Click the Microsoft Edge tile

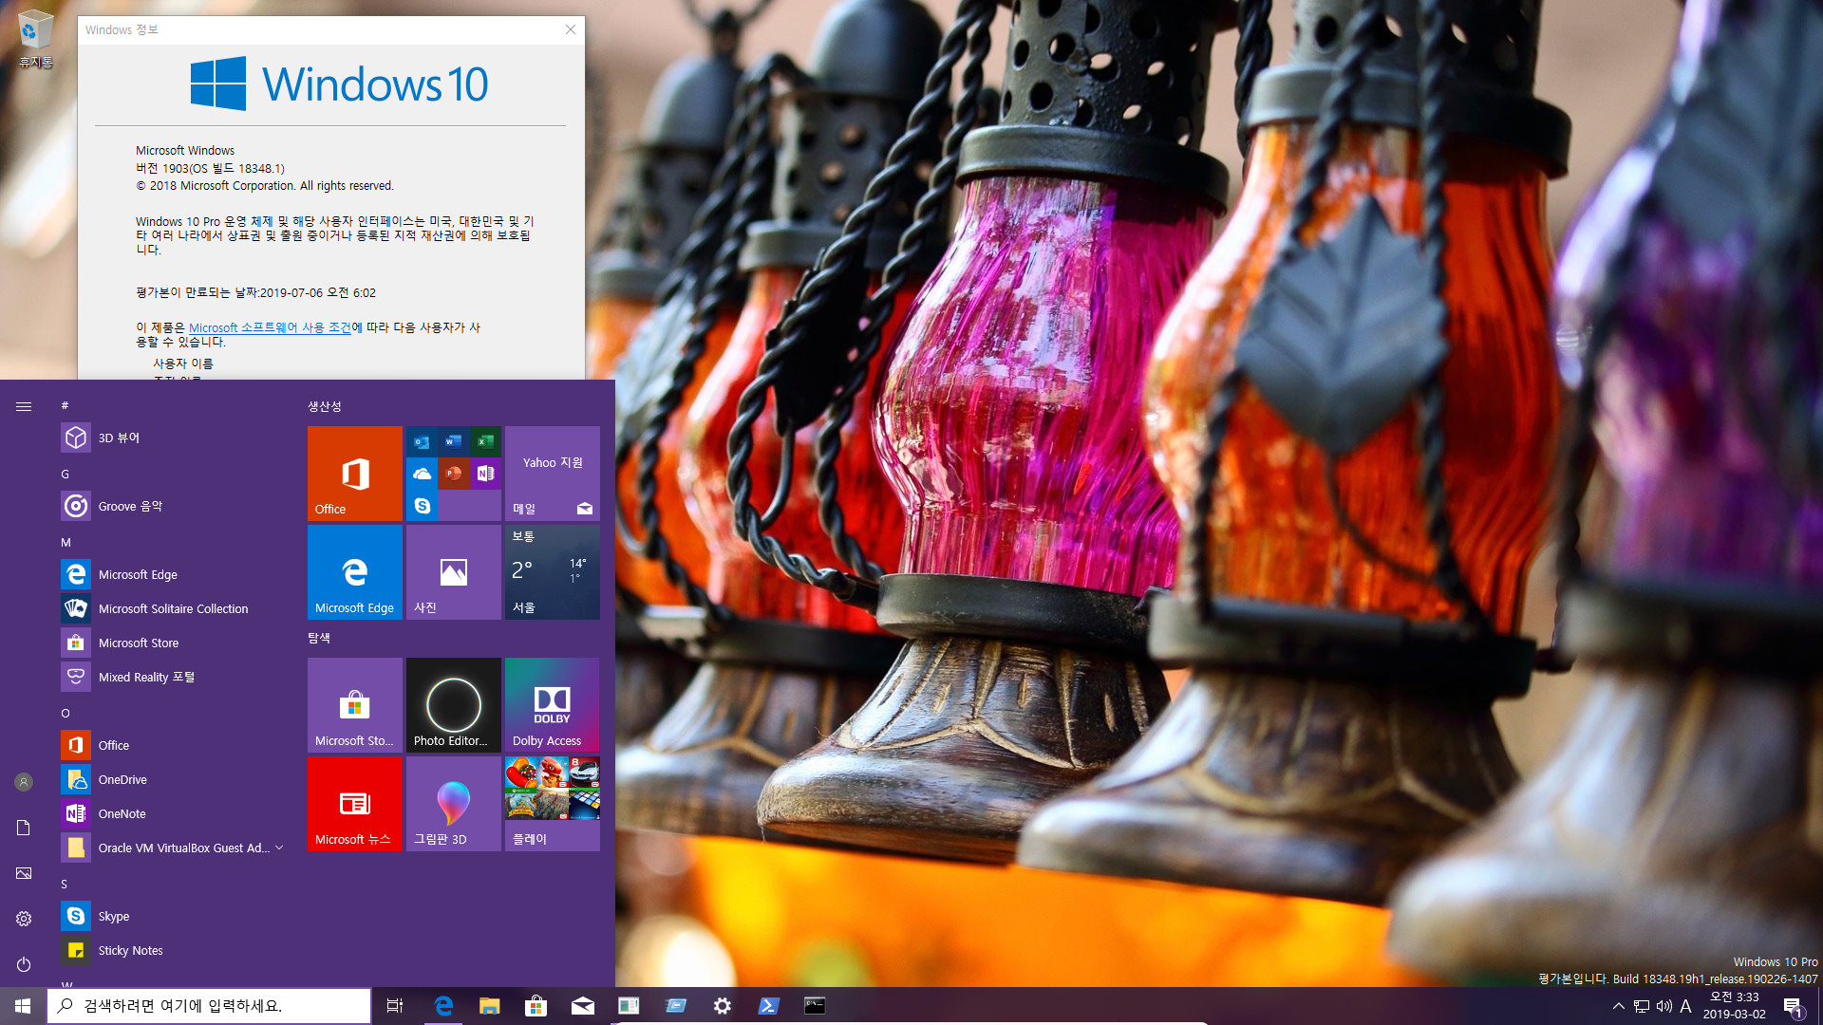tap(355, 572)
